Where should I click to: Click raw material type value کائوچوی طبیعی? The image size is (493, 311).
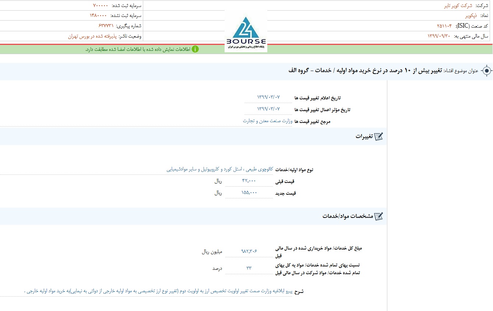(220, 170)
